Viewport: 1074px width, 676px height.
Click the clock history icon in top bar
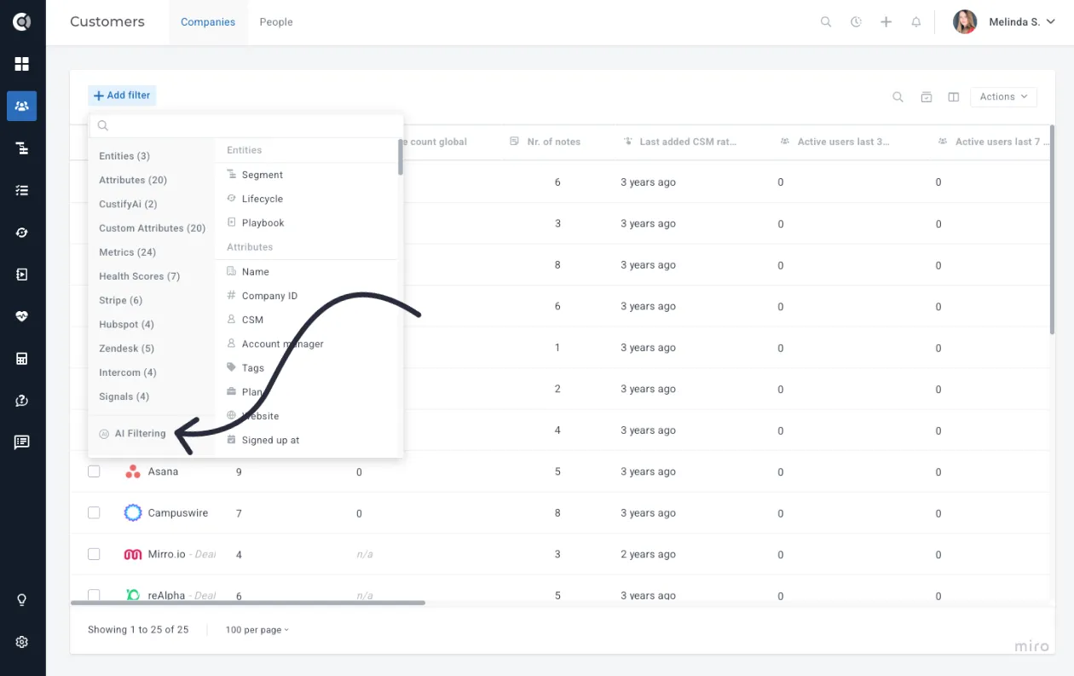(x=856, y=22)
